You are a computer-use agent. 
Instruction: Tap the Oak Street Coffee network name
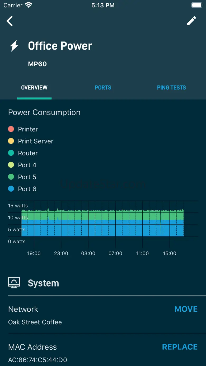point(35,322)
